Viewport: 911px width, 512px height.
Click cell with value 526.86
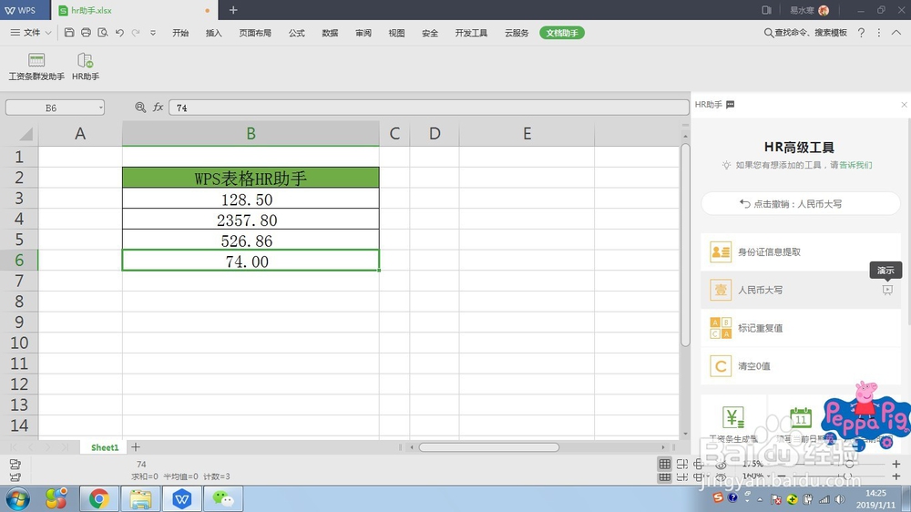click(251, 240)
